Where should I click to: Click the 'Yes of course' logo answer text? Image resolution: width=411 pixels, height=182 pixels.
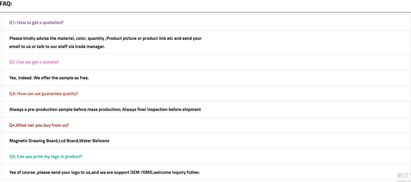(22, 172)
